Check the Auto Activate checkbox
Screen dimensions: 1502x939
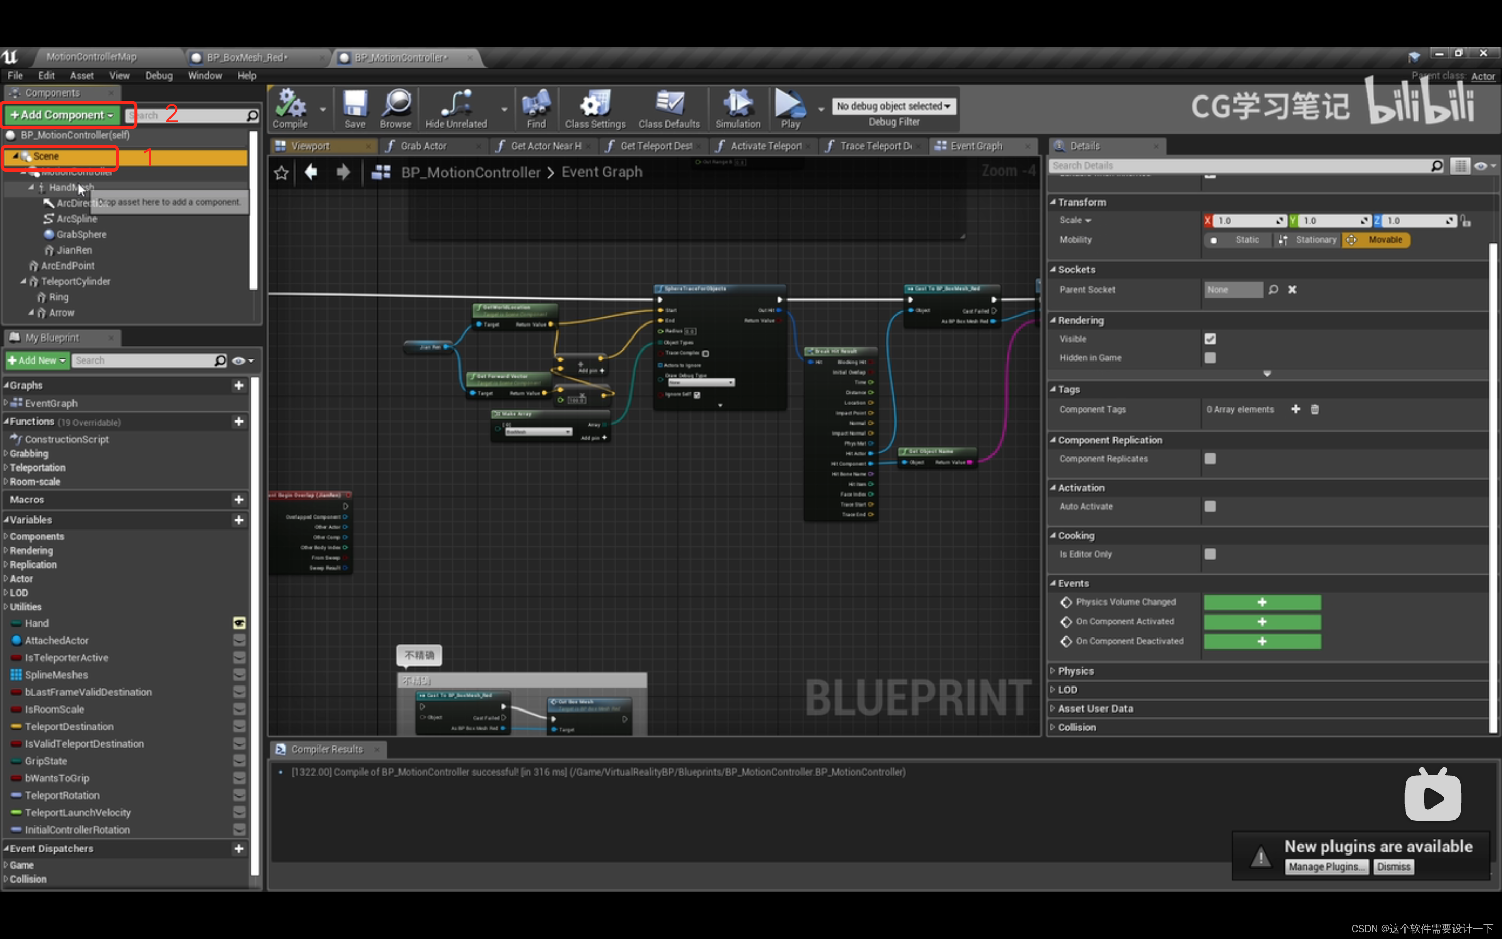(1209, 506)
